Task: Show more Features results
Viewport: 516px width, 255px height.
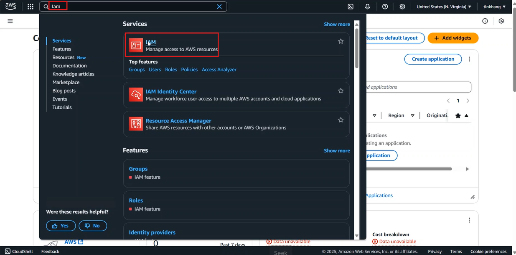Action: click(337, 151)
